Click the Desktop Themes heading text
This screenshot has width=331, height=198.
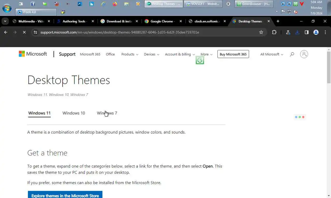click(69, 80)
